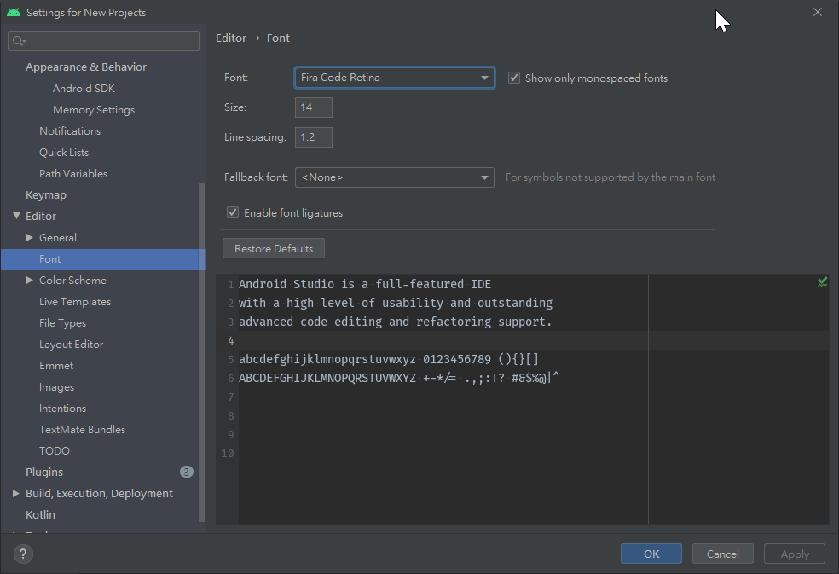
Task: Click the settings tree scrollbar
Action: click(202, 351)
